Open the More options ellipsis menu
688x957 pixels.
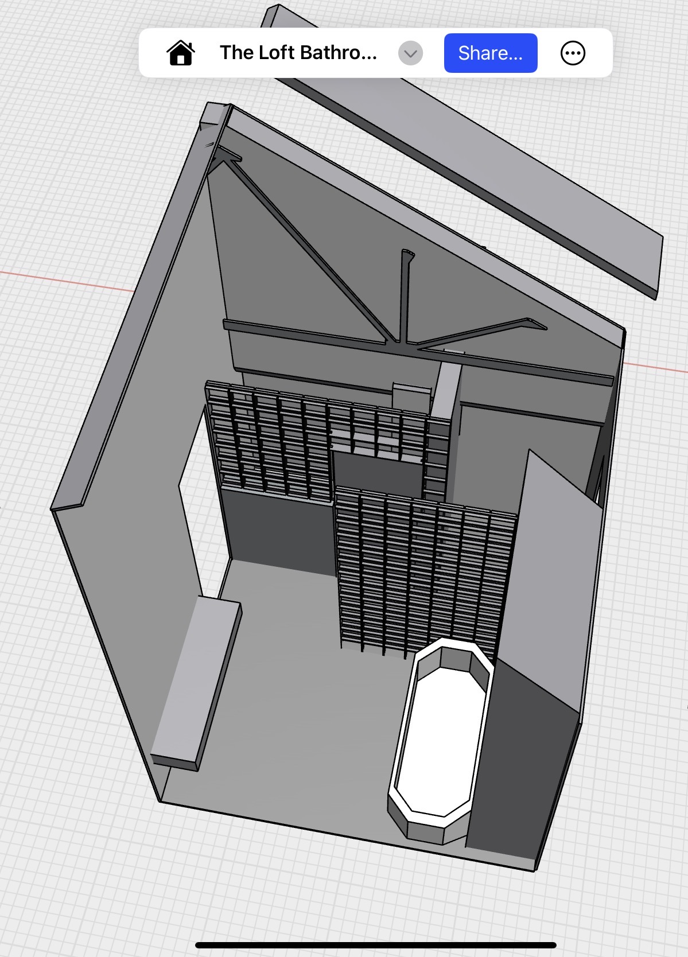coord(572,53)
